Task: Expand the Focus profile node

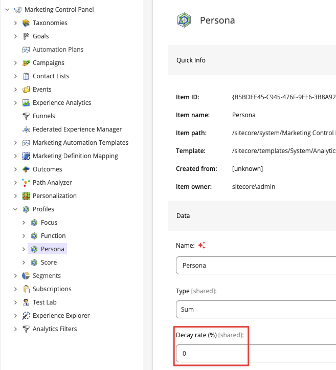Action: pyautogui.click(x=24, y=223)
